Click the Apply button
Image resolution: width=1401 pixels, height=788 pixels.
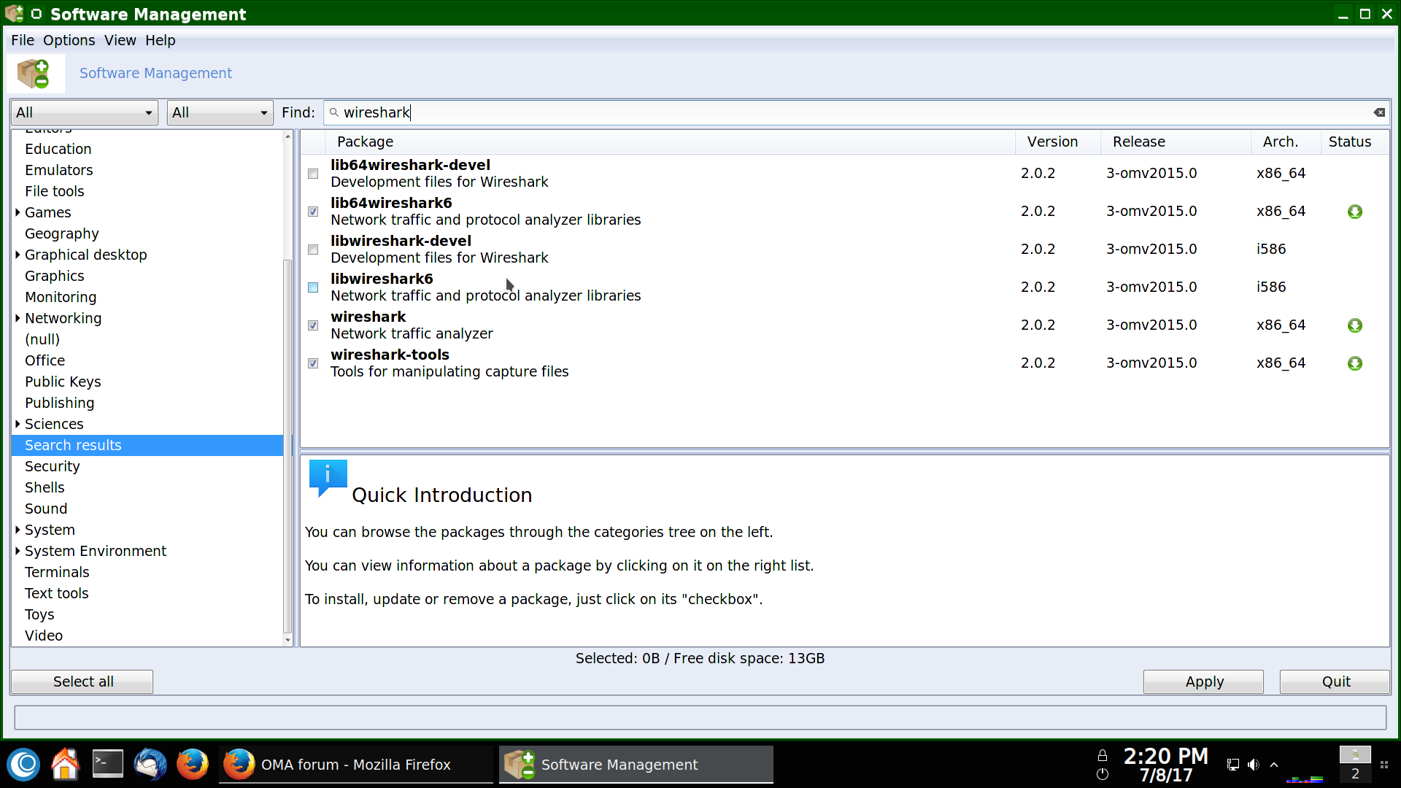[x=1203, y=681]
